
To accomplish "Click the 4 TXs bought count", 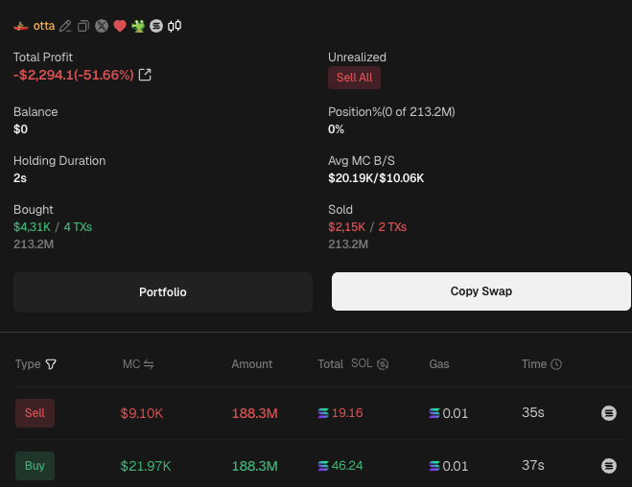I will (x=78, y=227).
